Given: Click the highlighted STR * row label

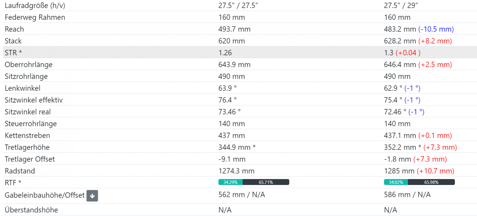Looking at the screenshot, I should 13,53.
